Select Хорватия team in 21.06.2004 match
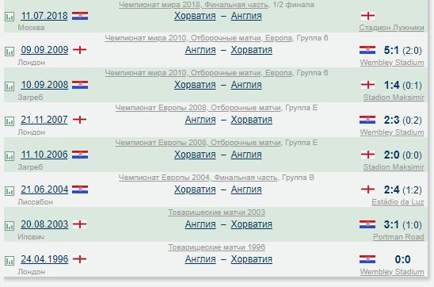434x287 pixels. point(195,189)
